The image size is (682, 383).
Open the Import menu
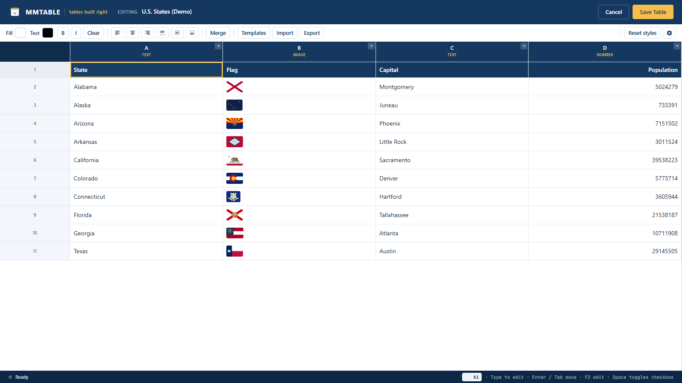(x=285, y=33)
